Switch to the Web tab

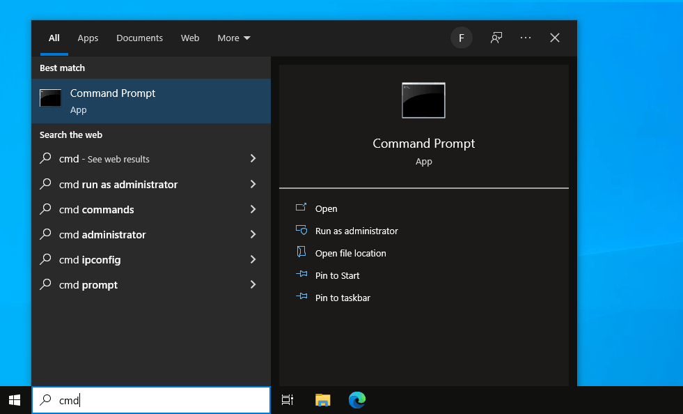pyautogui.click(x=190, y=38)
